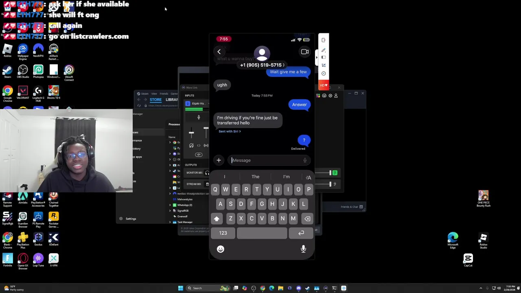
Task: Open the account profile icon in Wave Link
Action: point(336,96)
